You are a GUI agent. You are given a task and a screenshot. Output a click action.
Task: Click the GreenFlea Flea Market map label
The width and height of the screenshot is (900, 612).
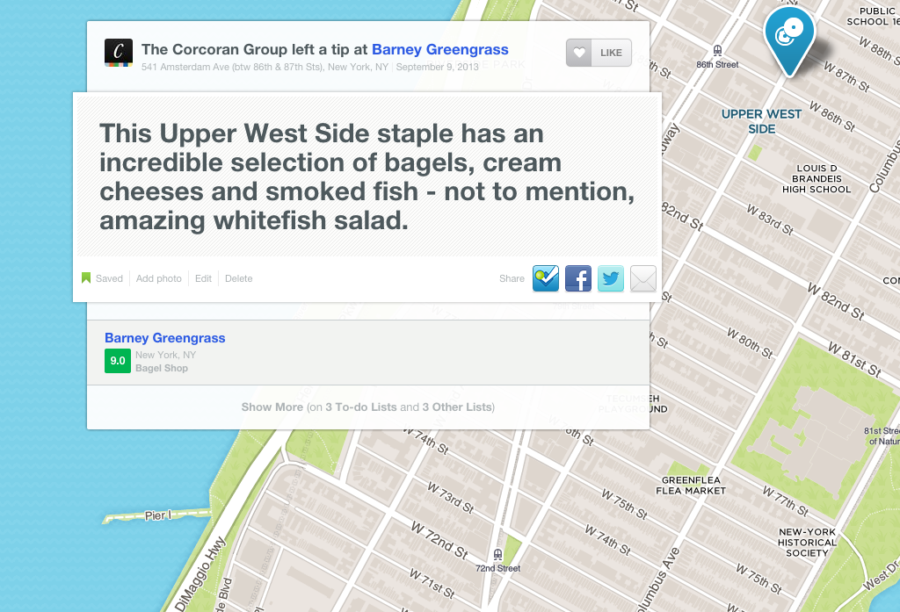(693, 486)
